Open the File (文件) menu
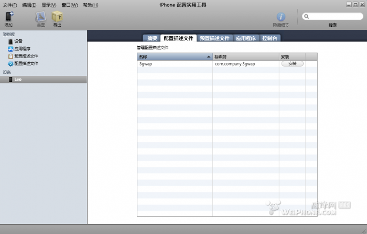 point(10,5)
